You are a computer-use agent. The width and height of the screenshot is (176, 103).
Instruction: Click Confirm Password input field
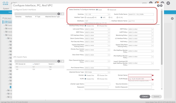pos(140,87)
